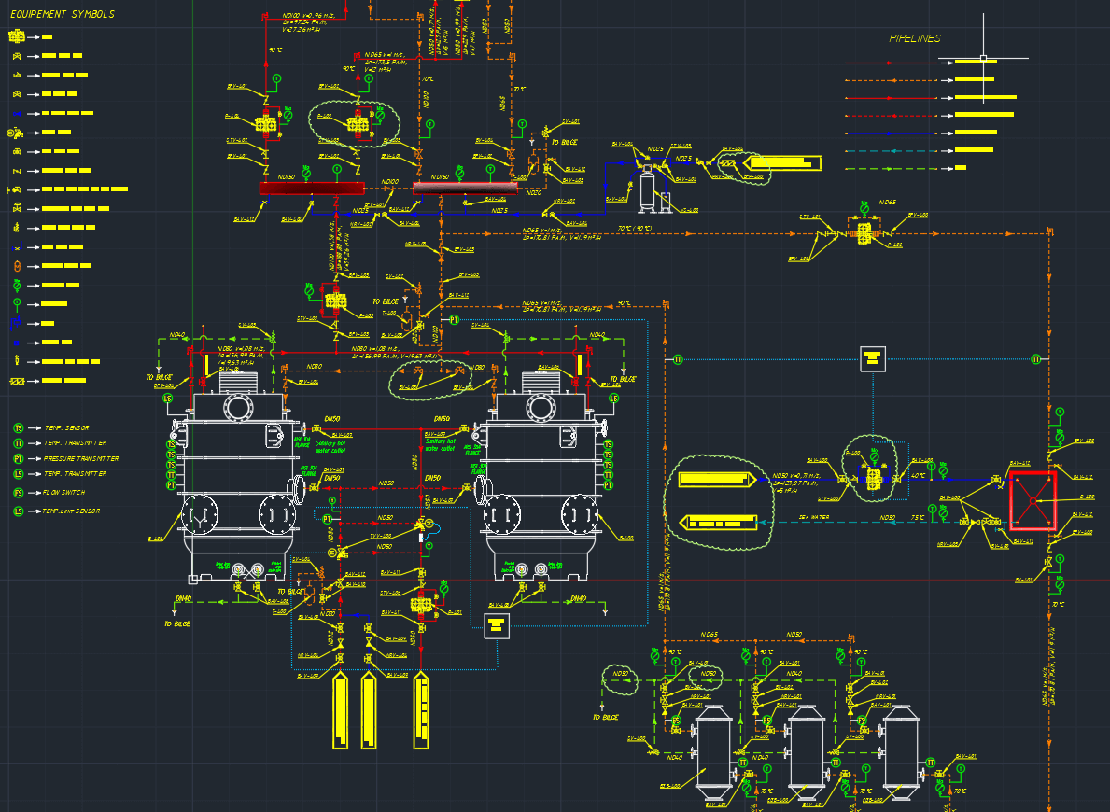This screenshot has width=1110, height=812.
Task: Select the left boiler vessel
Action: pos(238,485)
